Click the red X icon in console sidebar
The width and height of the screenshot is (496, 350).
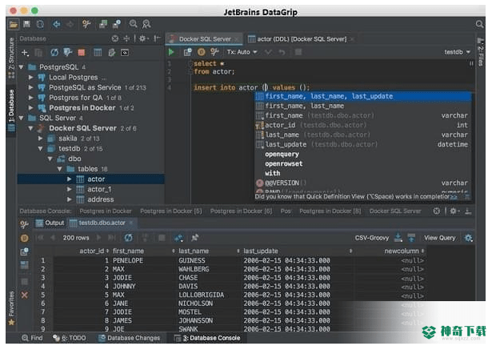(24, 296)
